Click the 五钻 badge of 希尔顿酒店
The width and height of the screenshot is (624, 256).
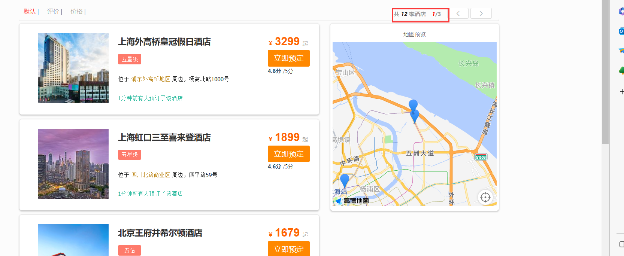(130, 250)
